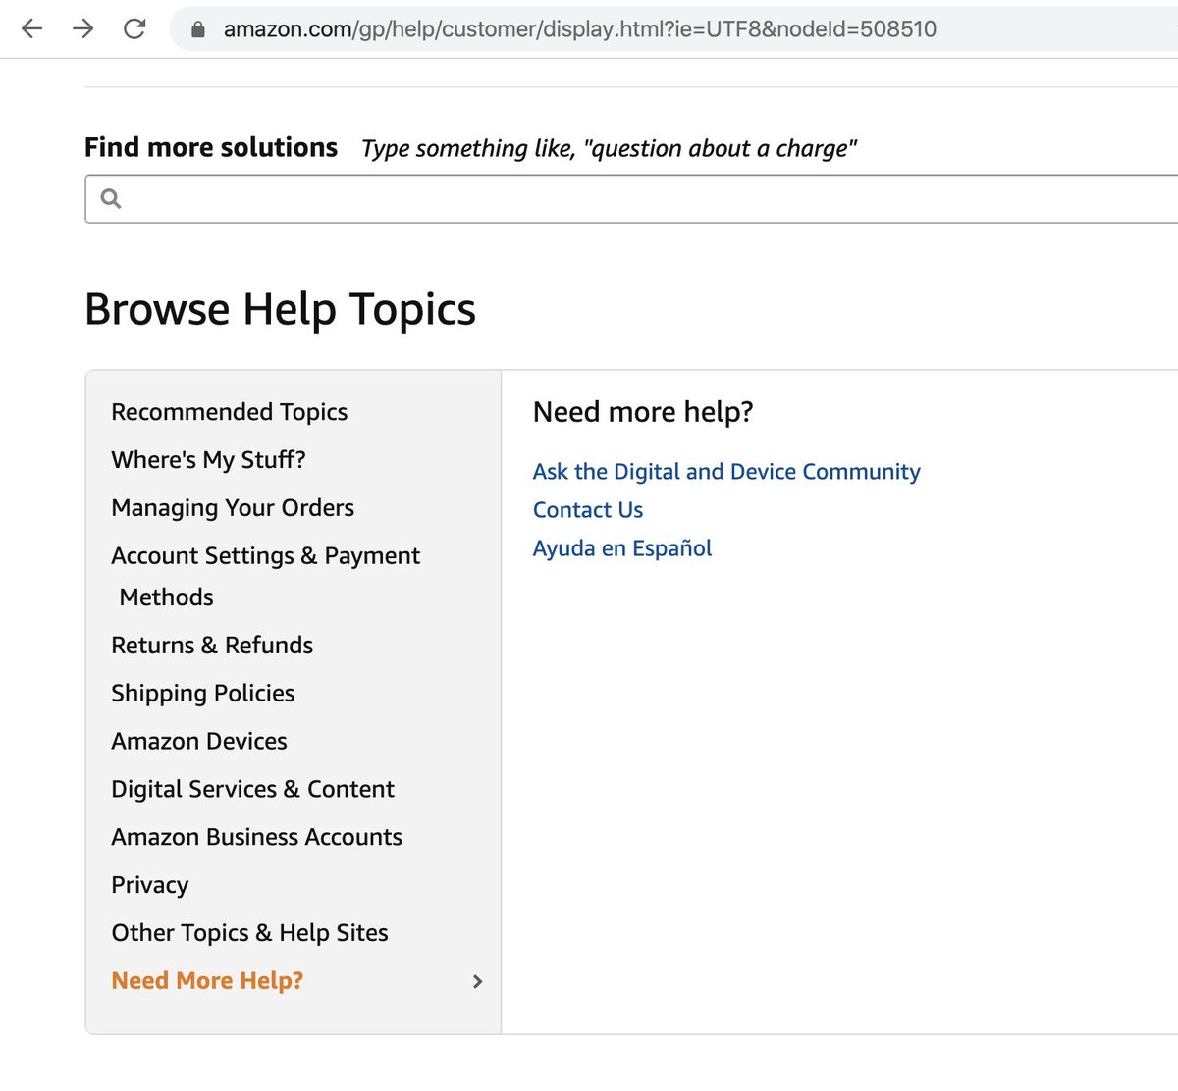Select Recommended Topics in help menu
1178x1091 pixels.
pyautogui.click(x=230, y=412)
